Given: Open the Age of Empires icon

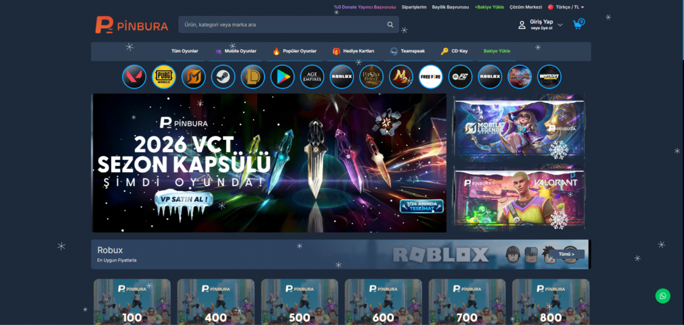Looking at the screenshot, I should pos(312,77).
